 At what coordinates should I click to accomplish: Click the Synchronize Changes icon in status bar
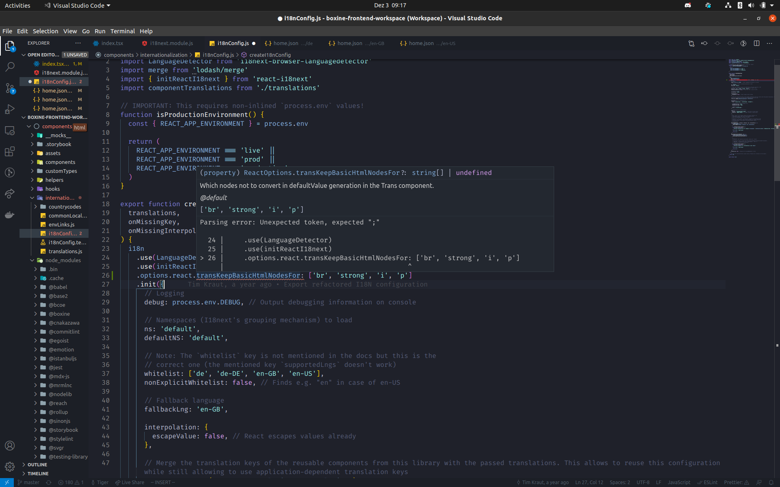coord(49,483)
